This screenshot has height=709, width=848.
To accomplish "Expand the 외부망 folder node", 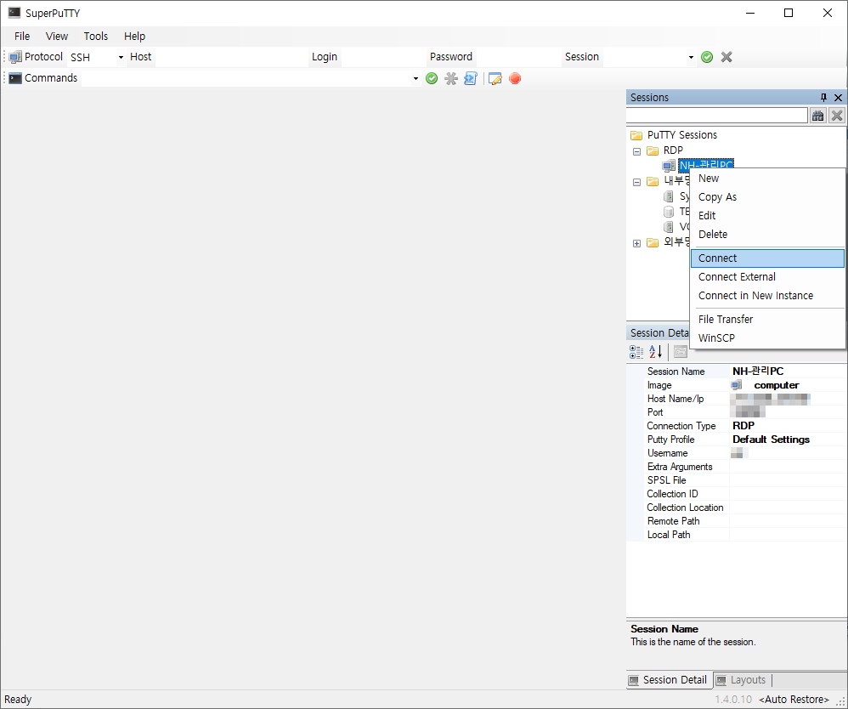I will (x=636, y=243).
